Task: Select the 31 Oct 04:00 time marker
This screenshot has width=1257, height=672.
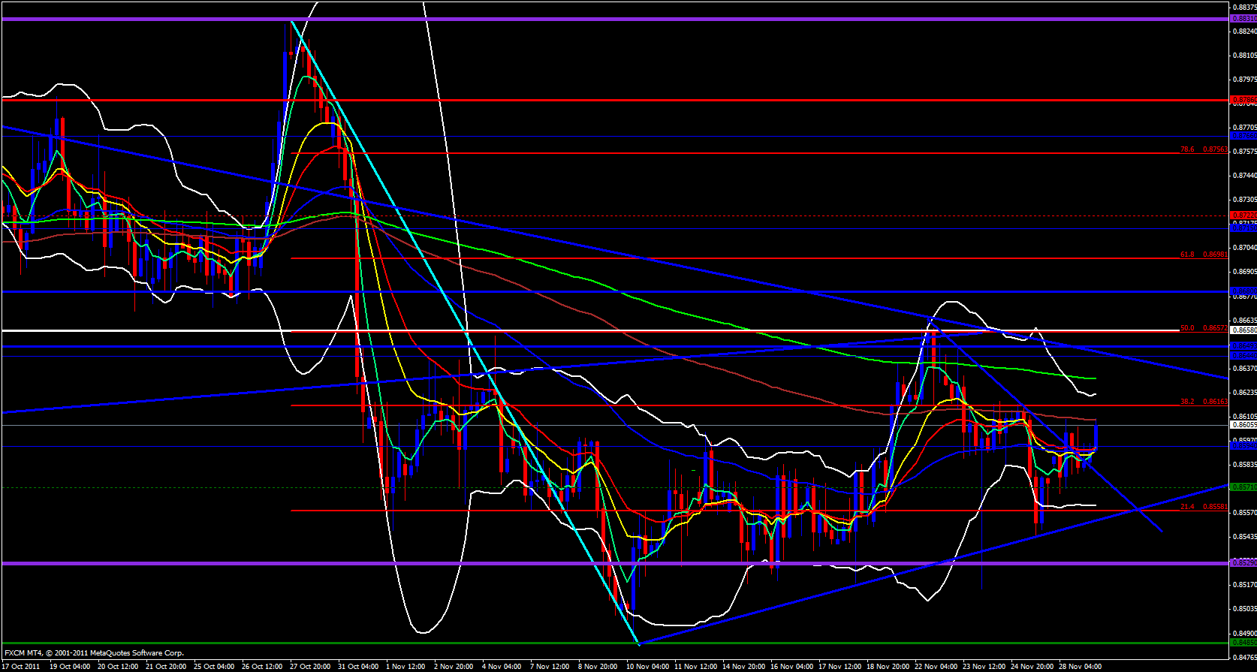Action: tap(358, 666)
